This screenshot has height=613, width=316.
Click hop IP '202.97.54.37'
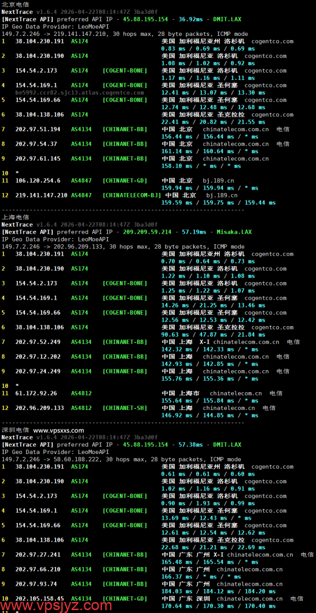coord(36,144)
